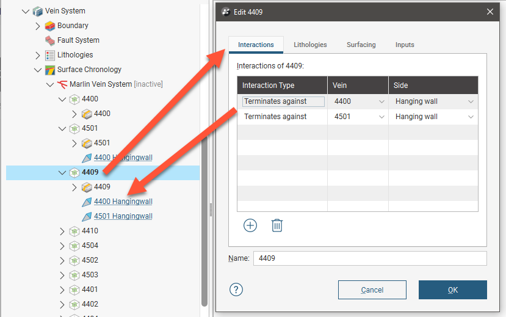Click the Surface Chronology icon
This screenshot has width=506, height=317.
tap(50, 70)
